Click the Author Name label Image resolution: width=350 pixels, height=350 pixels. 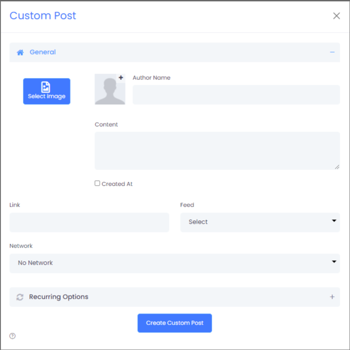151,78
